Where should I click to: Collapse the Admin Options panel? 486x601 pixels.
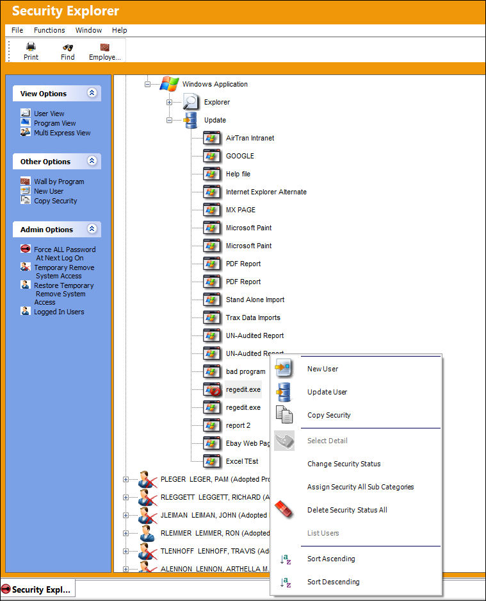pyautogui.click(x=92, y=229)
